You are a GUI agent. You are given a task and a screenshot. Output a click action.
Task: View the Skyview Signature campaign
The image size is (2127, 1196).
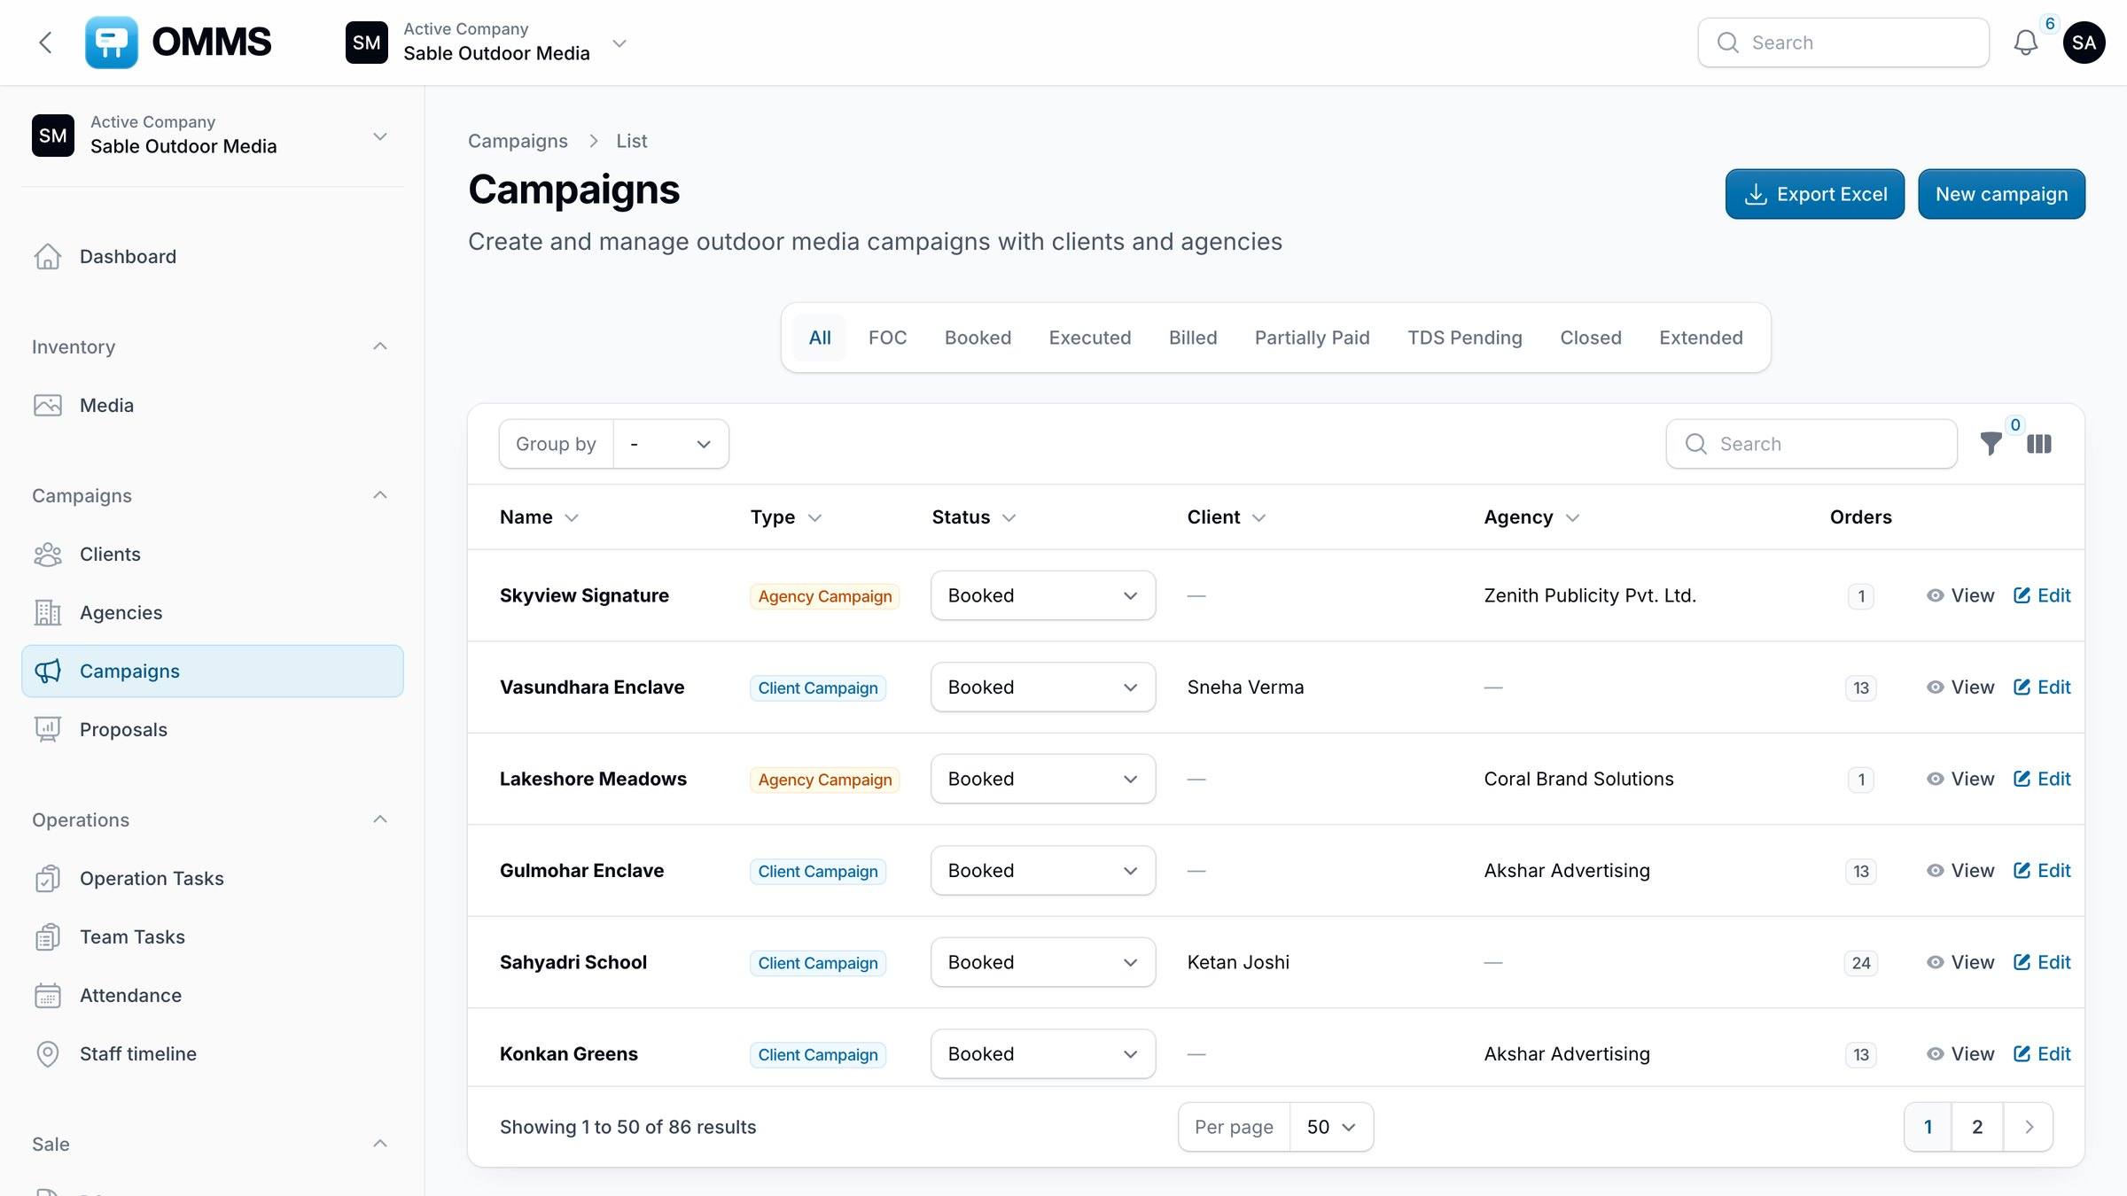coord(1960,595)
